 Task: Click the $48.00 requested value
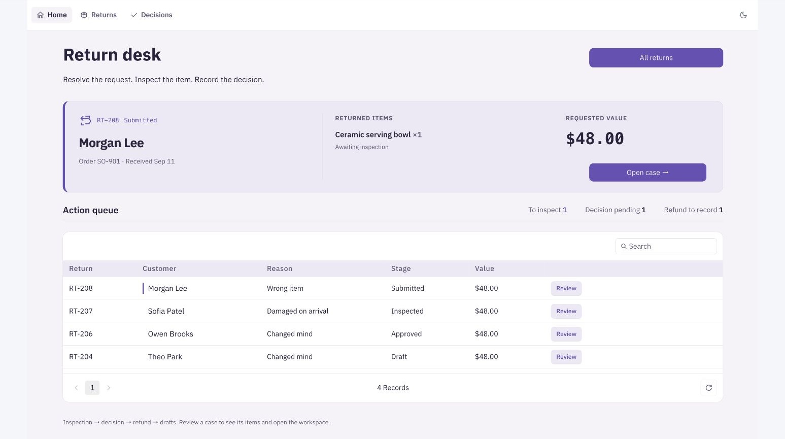[x=595, y=139]
